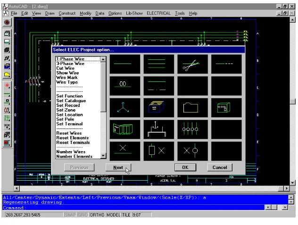The height and width of the screenshot is (225, 298).
Task: Click the drawing's vertical scrollbar thumb
Action: click(293, 102)
